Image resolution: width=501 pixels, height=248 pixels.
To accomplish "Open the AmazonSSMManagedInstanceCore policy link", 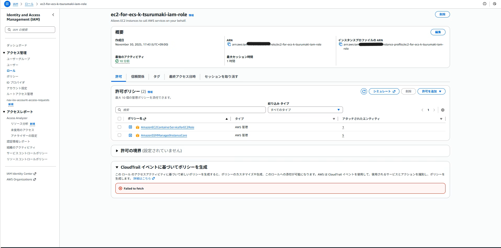I will click(x=164, y=135).
